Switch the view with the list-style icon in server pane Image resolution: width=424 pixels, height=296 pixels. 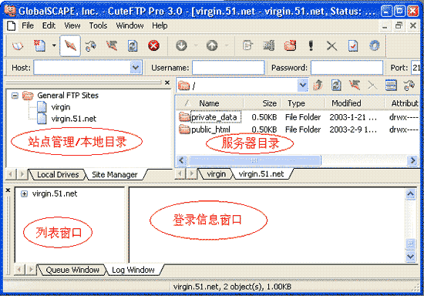391,86
